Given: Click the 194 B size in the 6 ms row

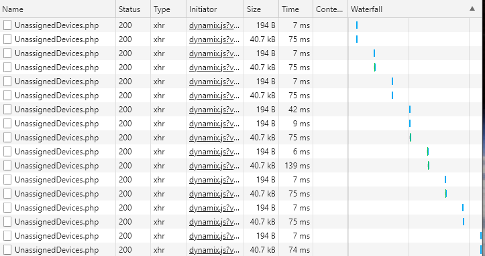Looking at the screenshot, I should click(x=266, y=152).
